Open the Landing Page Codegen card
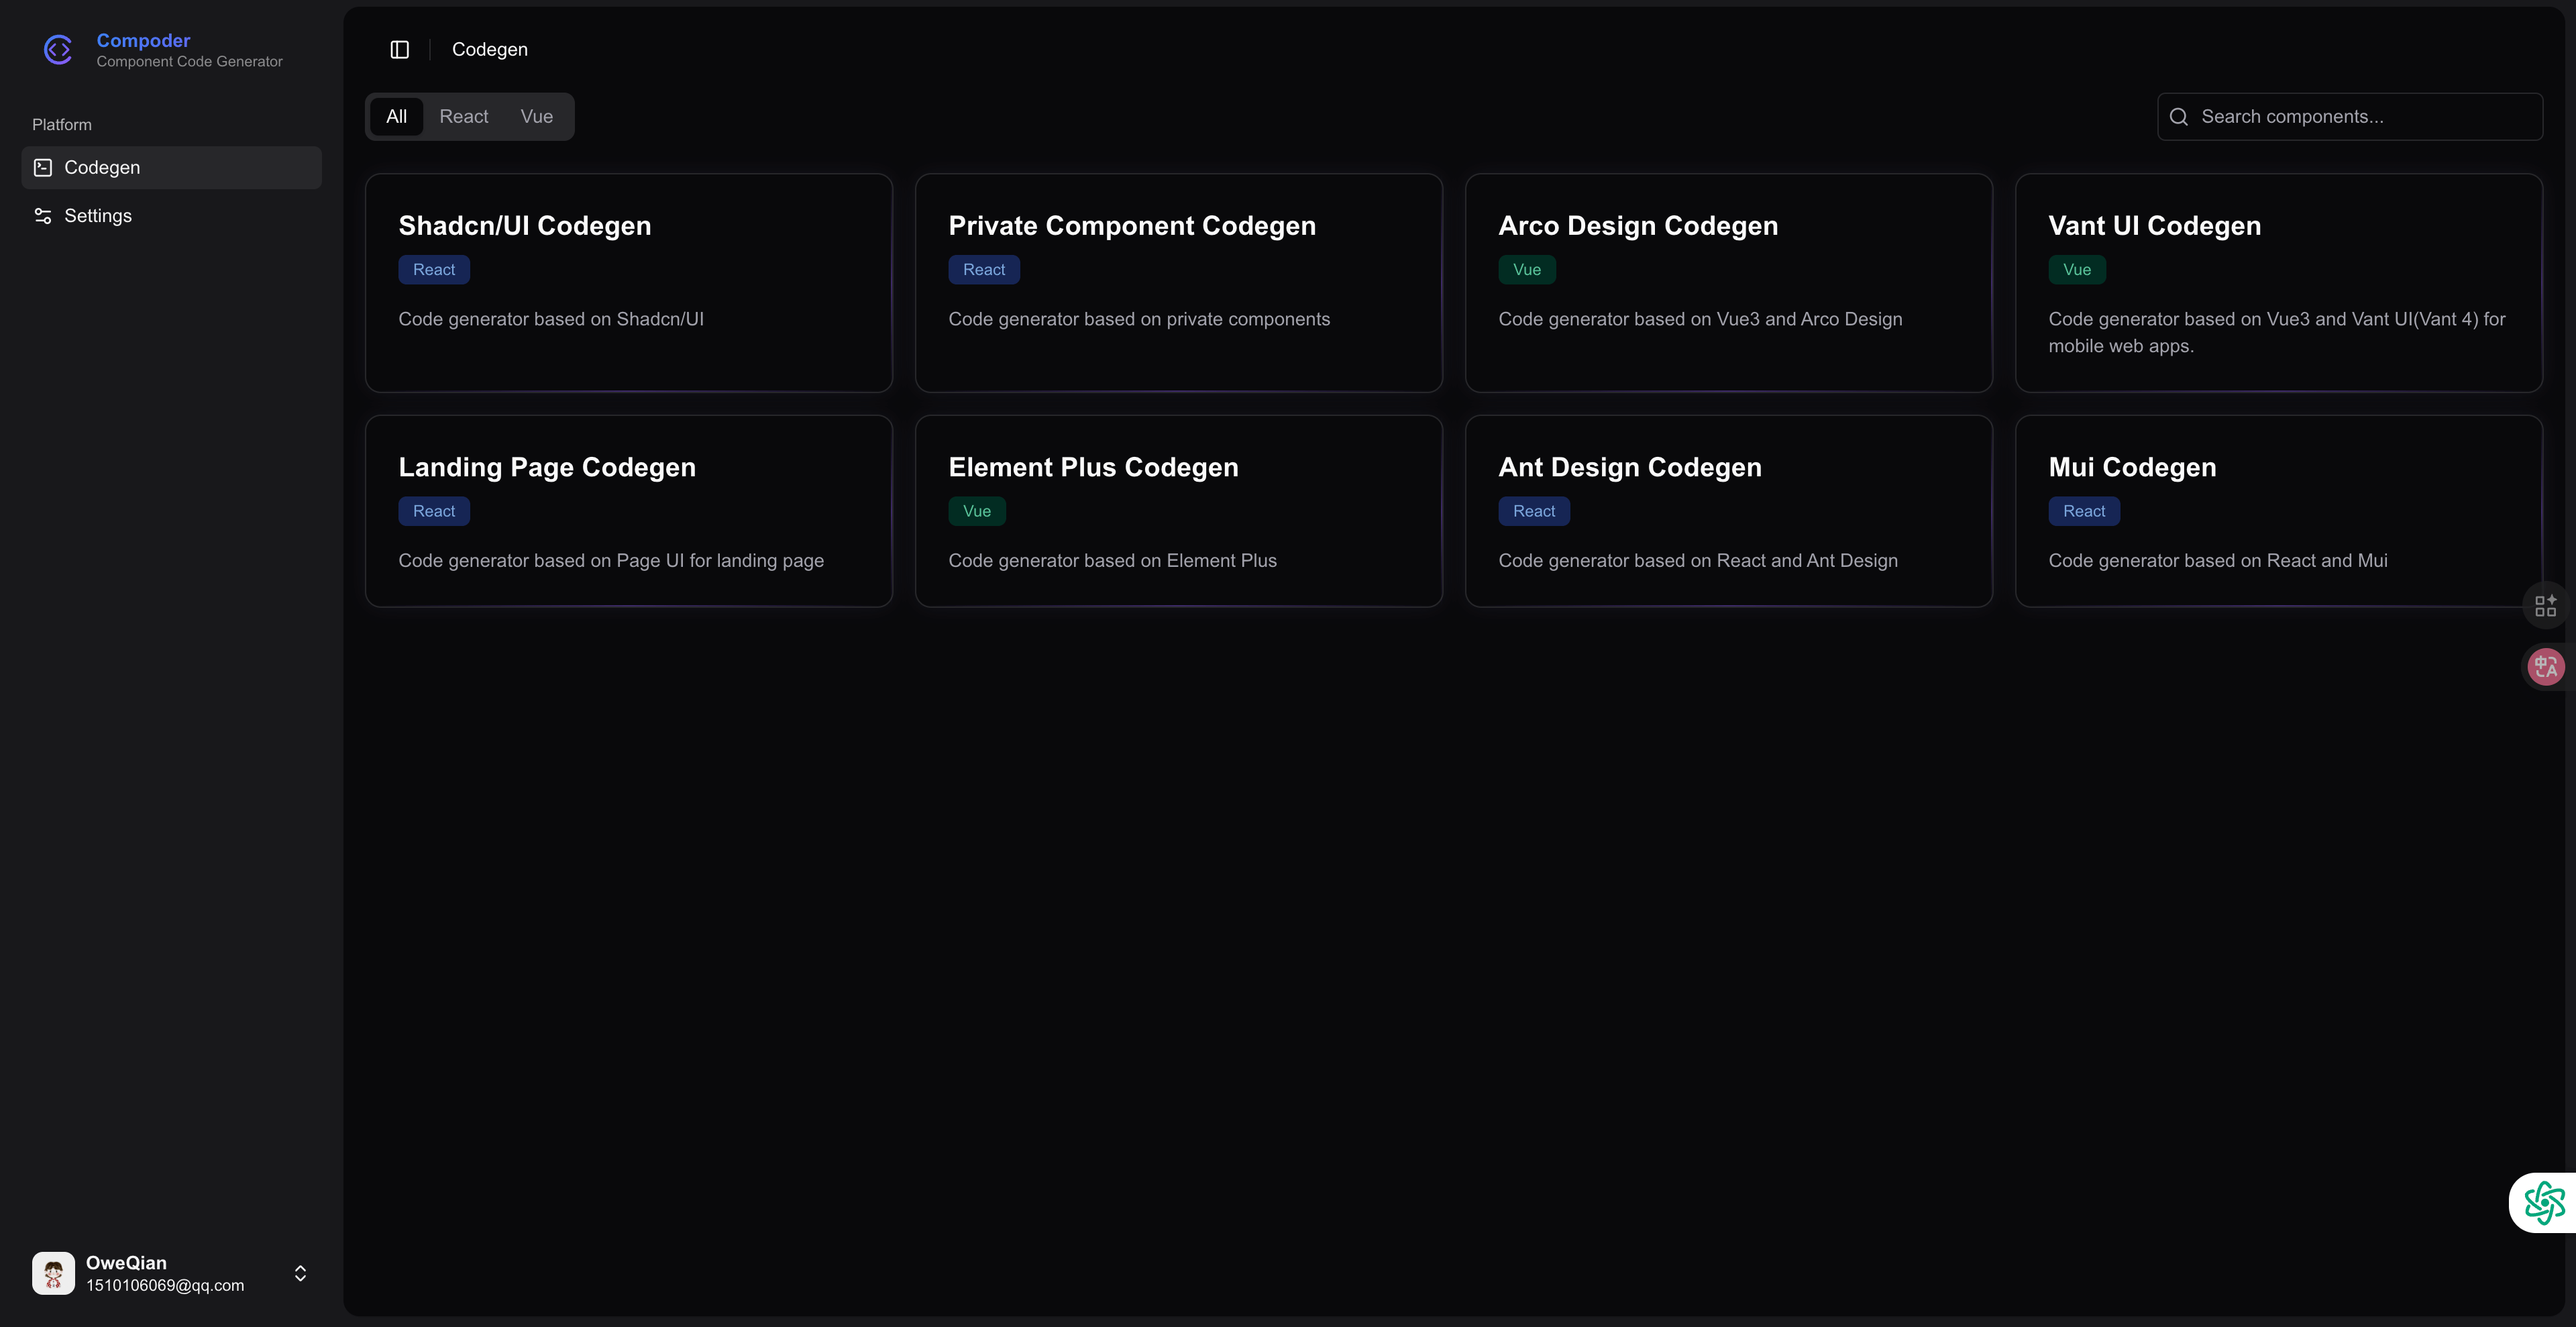 point(628,511)
